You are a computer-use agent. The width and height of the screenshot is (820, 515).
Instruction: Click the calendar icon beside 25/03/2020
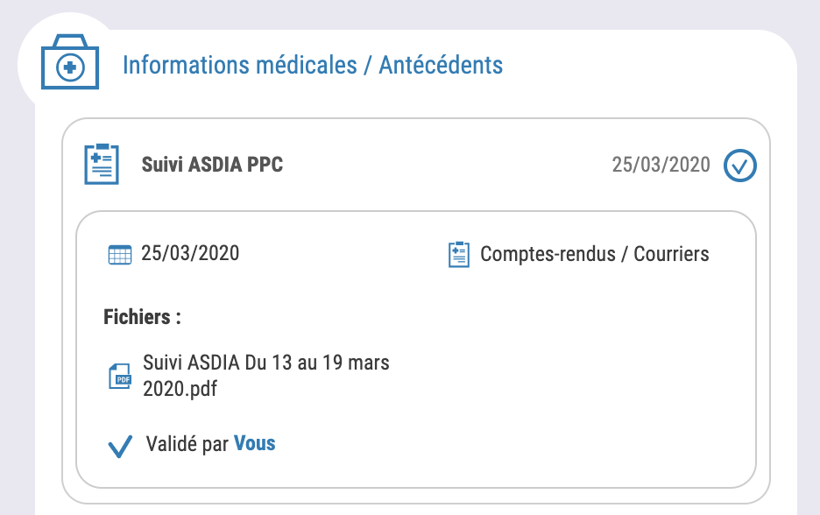(120, 255)
